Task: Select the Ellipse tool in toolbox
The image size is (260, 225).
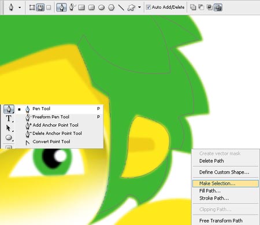Action: 9,138
